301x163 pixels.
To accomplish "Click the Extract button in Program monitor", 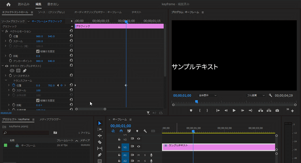I will [269, 110].
